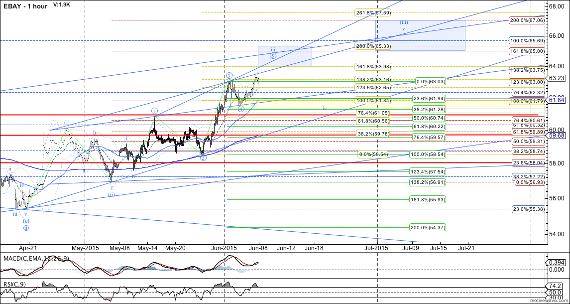Image resolution: width=570 pixels, height=304 pixels.
Task: Select the 38.2%(61.28) retracement label
Action: pyautogui.click(x=429, y=109)
